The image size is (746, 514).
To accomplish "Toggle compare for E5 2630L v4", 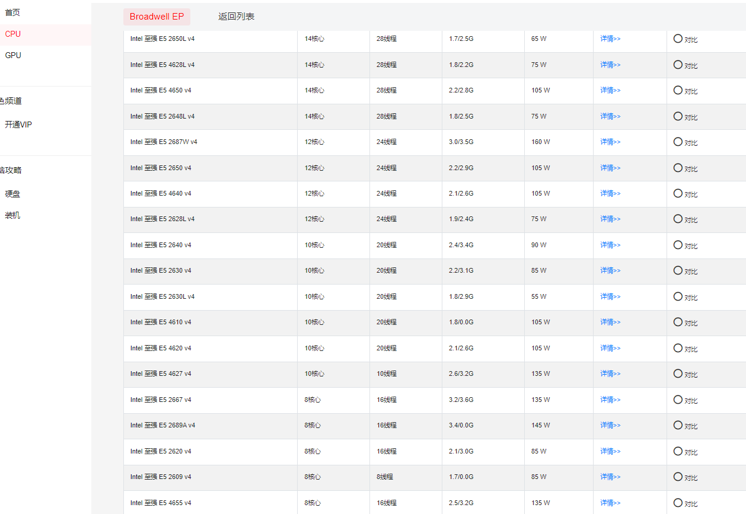I will pyautogui.click(x=678, y=296).
